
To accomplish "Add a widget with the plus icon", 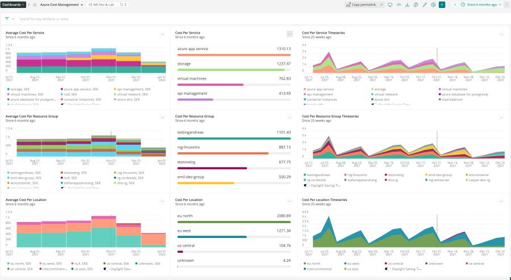I will click(442, 5).
